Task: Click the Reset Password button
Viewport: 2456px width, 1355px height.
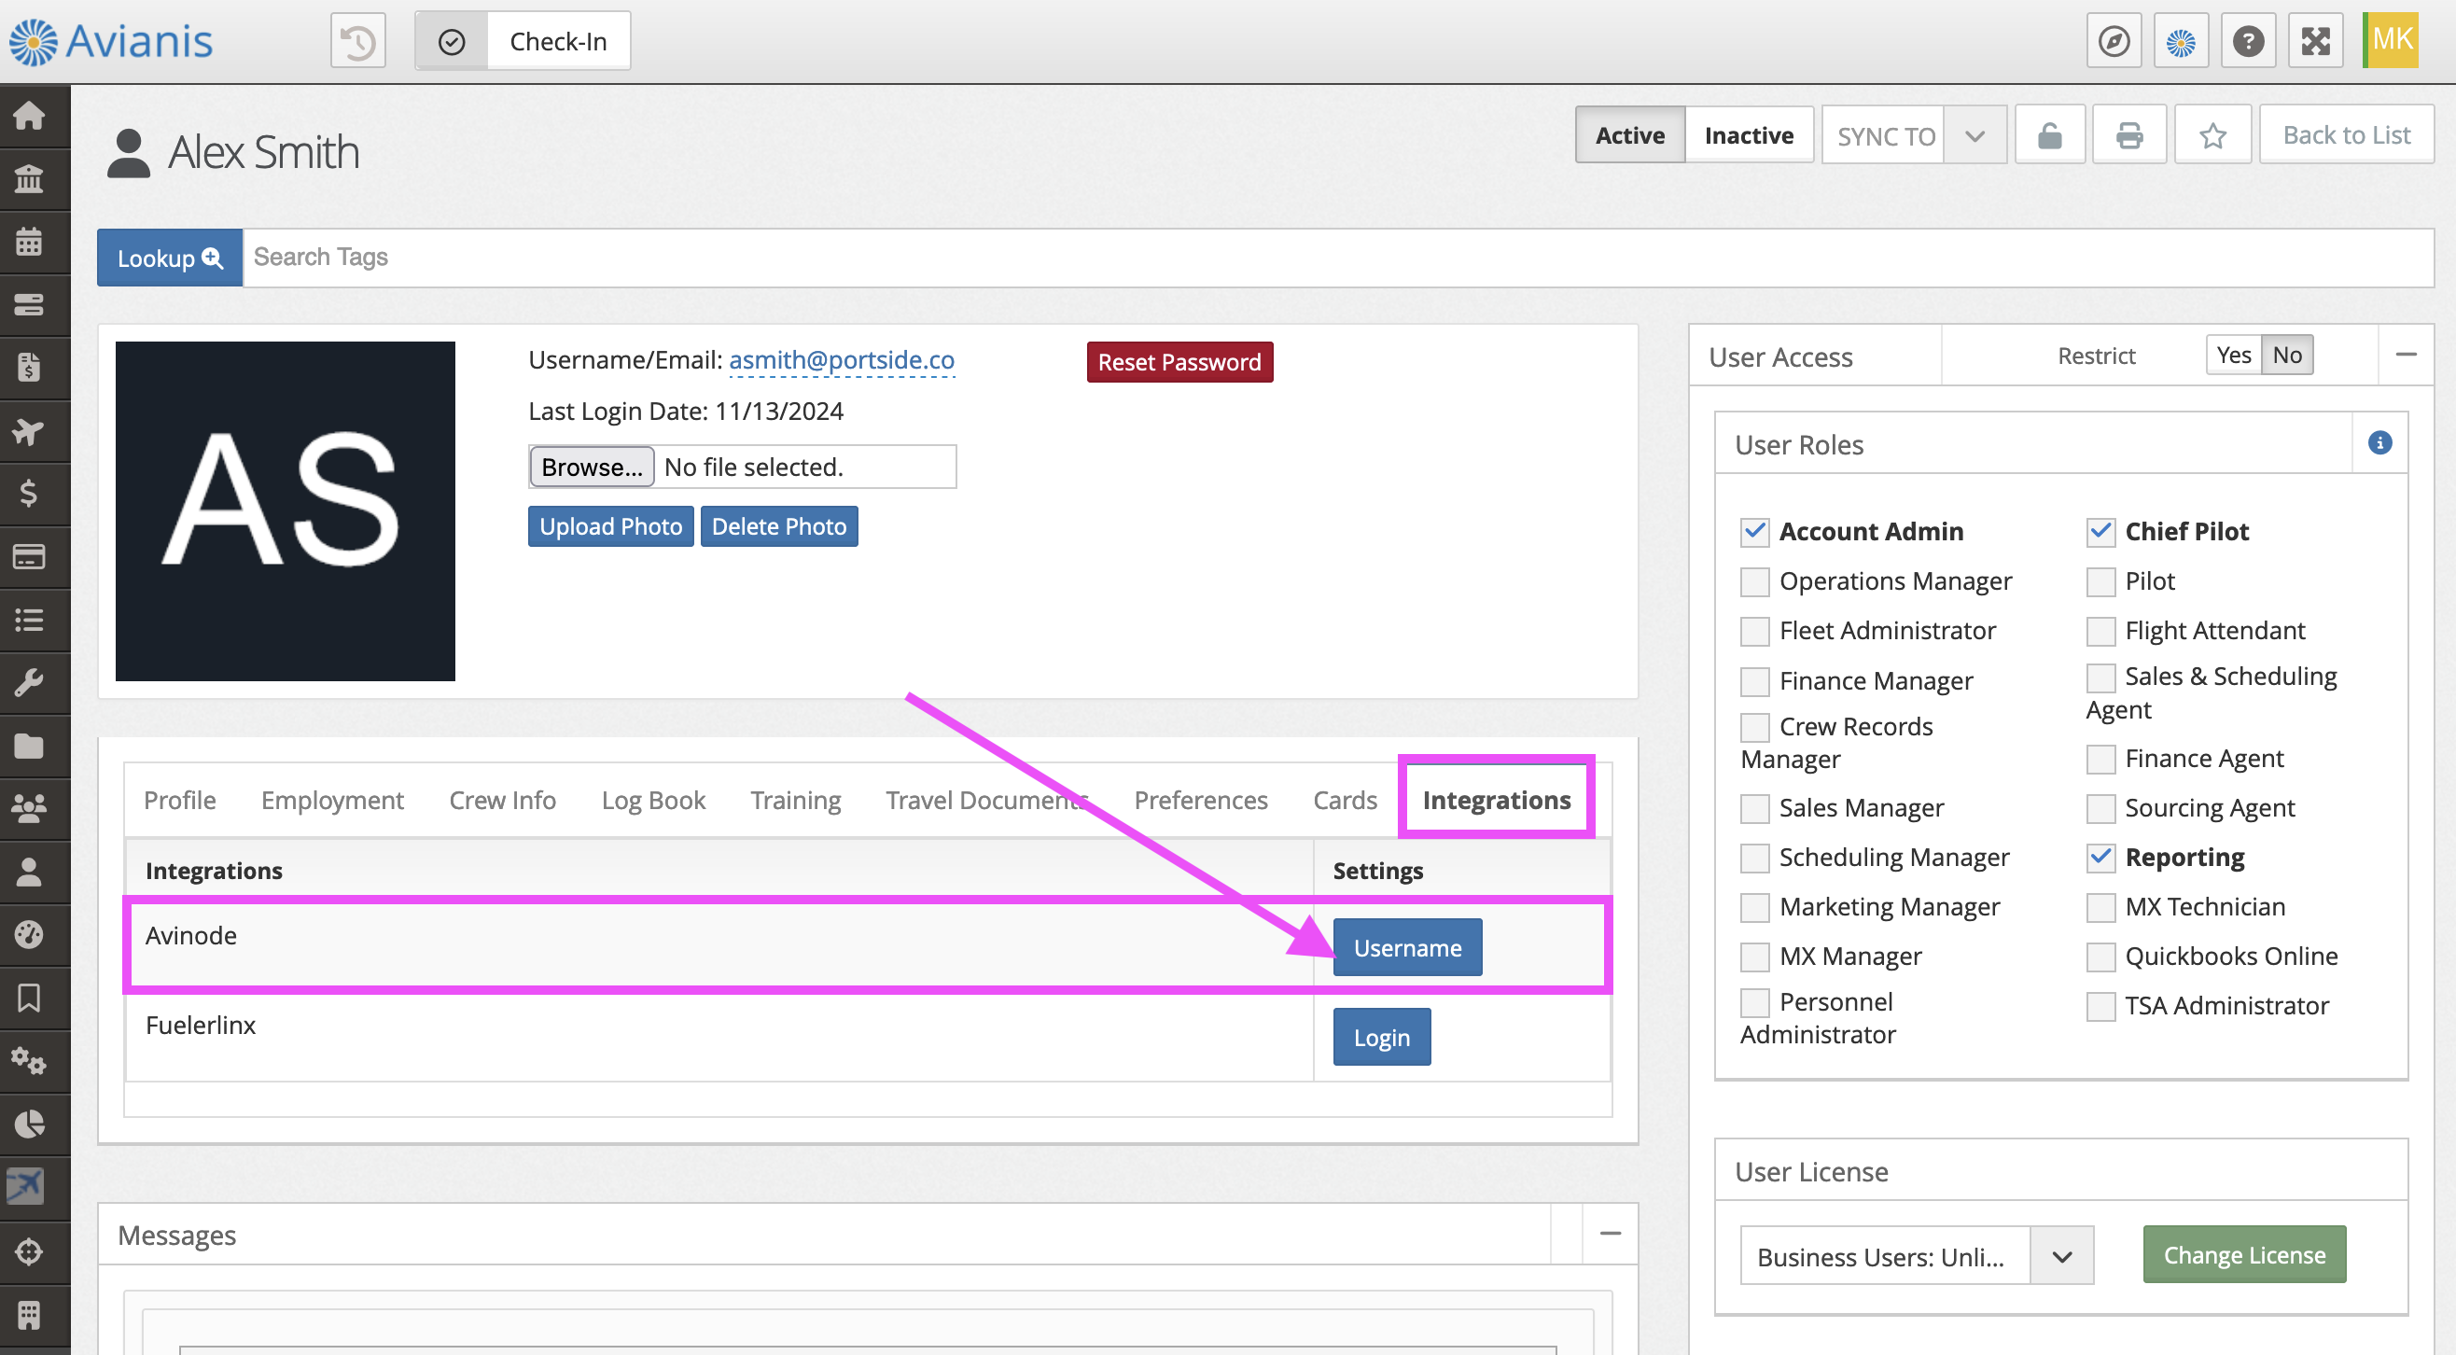Action: pos(1179,362)
